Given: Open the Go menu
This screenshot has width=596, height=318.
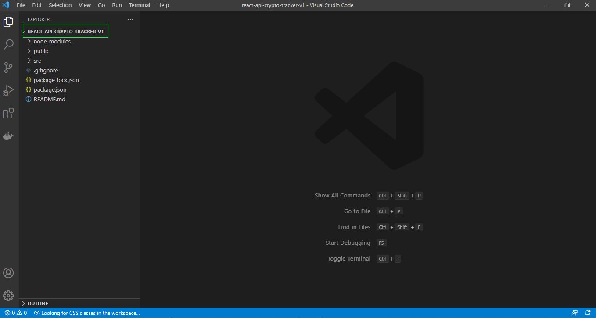Looking at the screenshot, I should [x=101, y=5].
